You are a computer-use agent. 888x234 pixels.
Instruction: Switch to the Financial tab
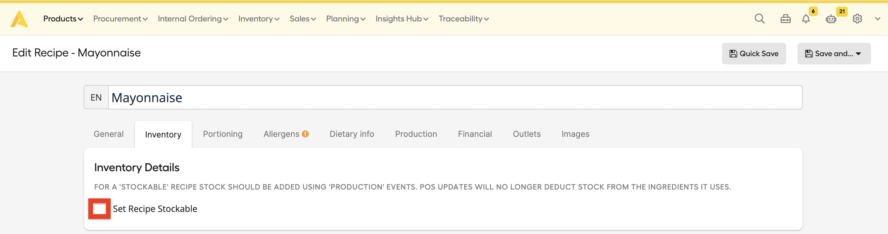(x=475, y=134)
